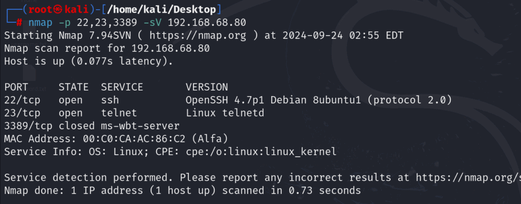
Task: Click the VERSION column header
Action: coord(207,87)
